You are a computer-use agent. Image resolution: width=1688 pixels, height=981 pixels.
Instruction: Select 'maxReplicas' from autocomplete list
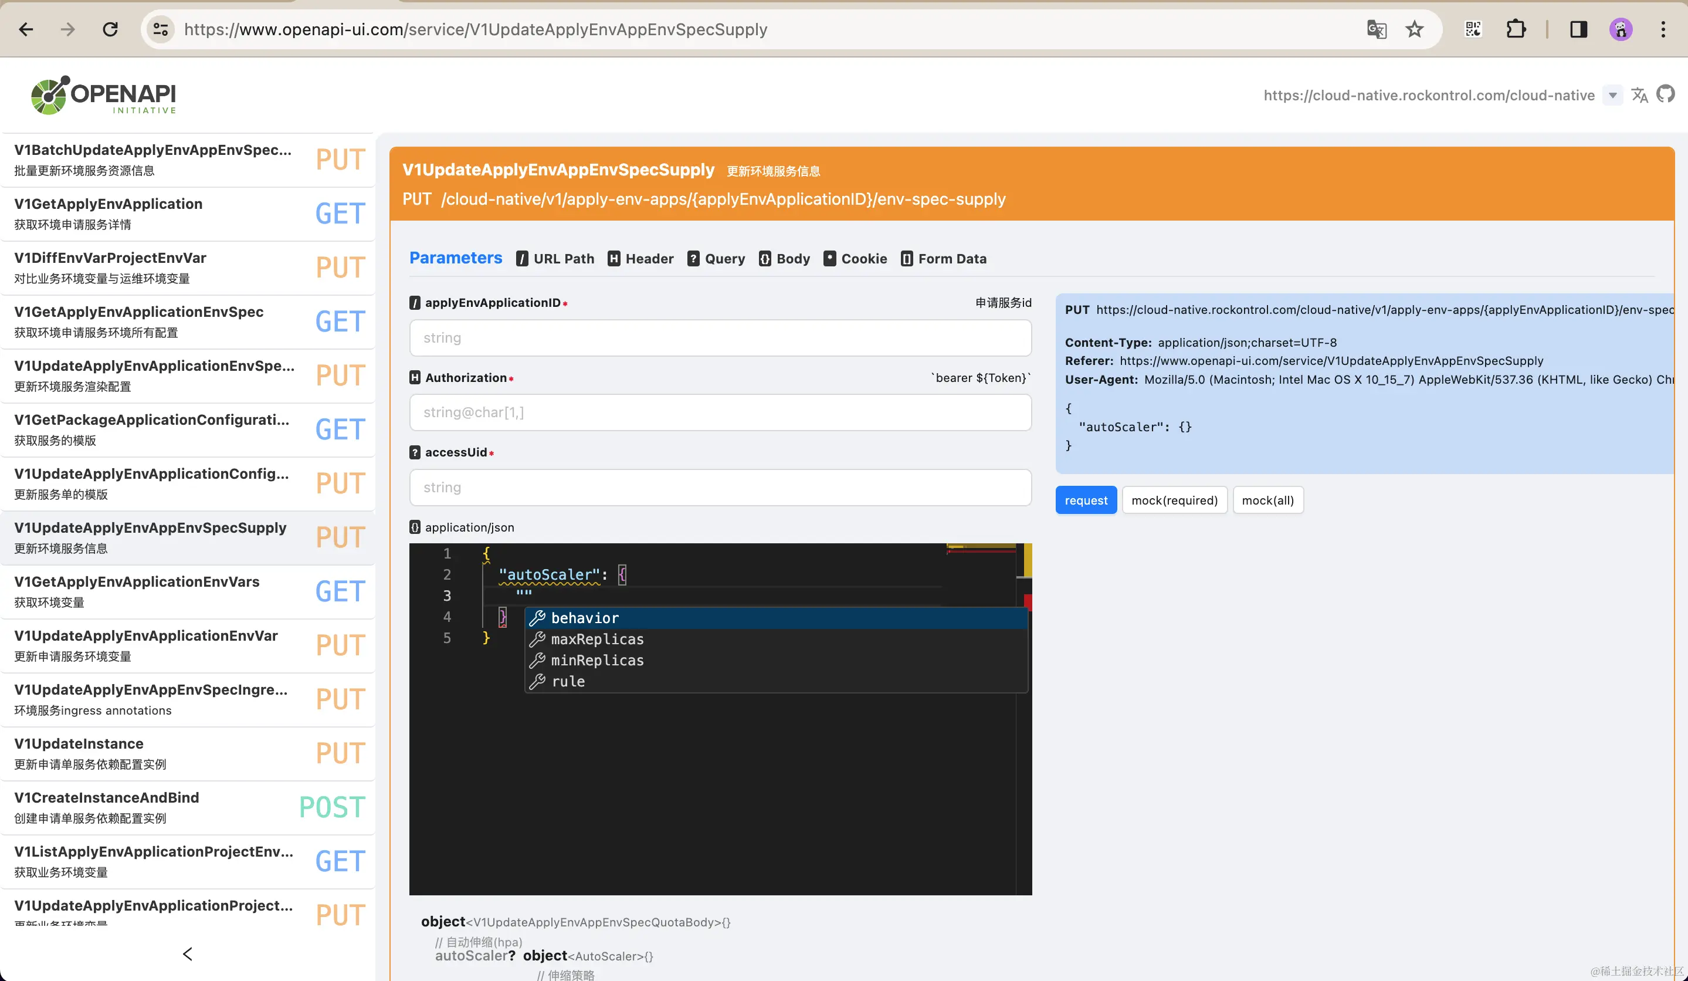click(x=597, y=640)
